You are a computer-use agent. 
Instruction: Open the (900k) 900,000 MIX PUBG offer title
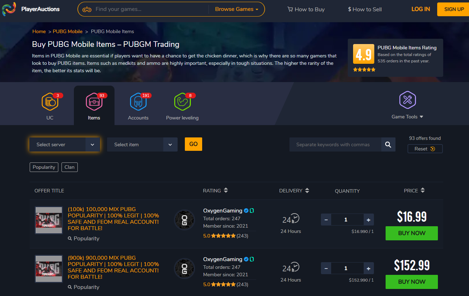point(113,267)
